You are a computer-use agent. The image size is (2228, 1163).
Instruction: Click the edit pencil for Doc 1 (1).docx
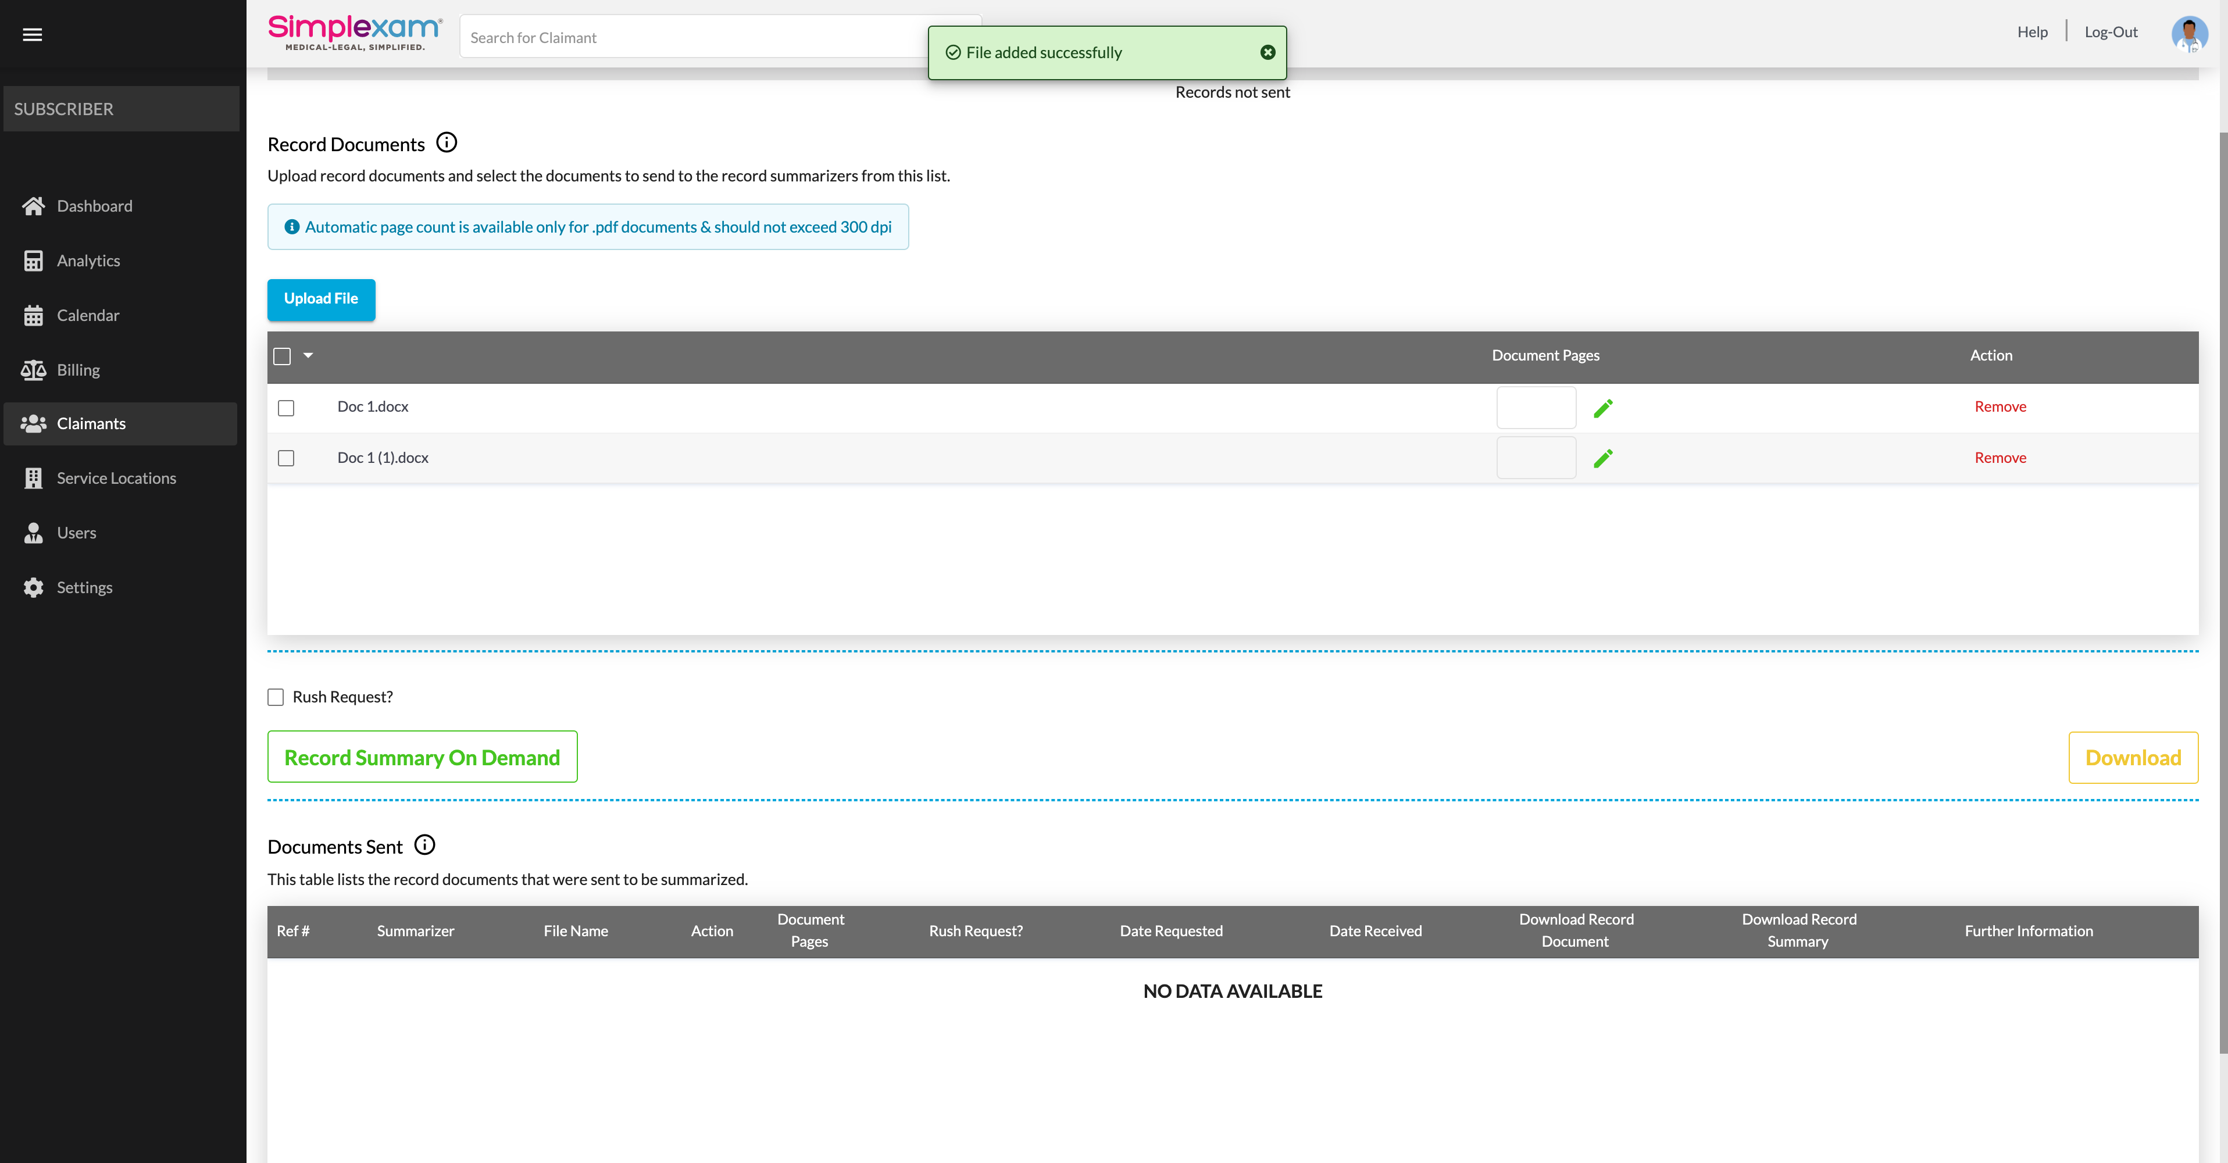coord(1602,459)
